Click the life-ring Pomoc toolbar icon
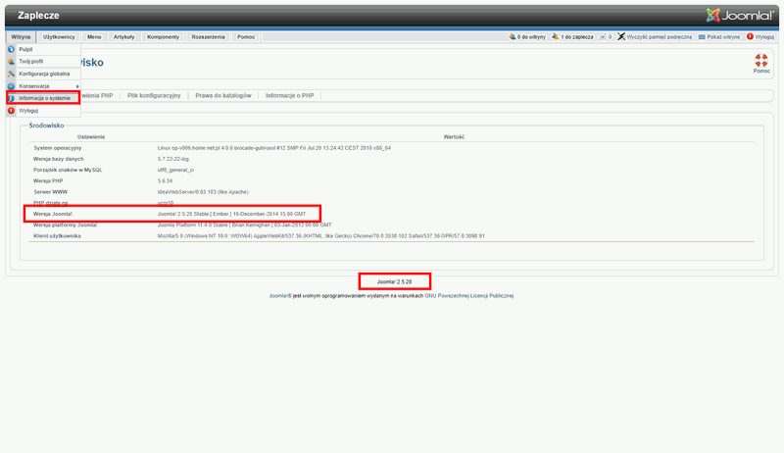Screen dimensions: 784x453 click(x=761, y=61)
